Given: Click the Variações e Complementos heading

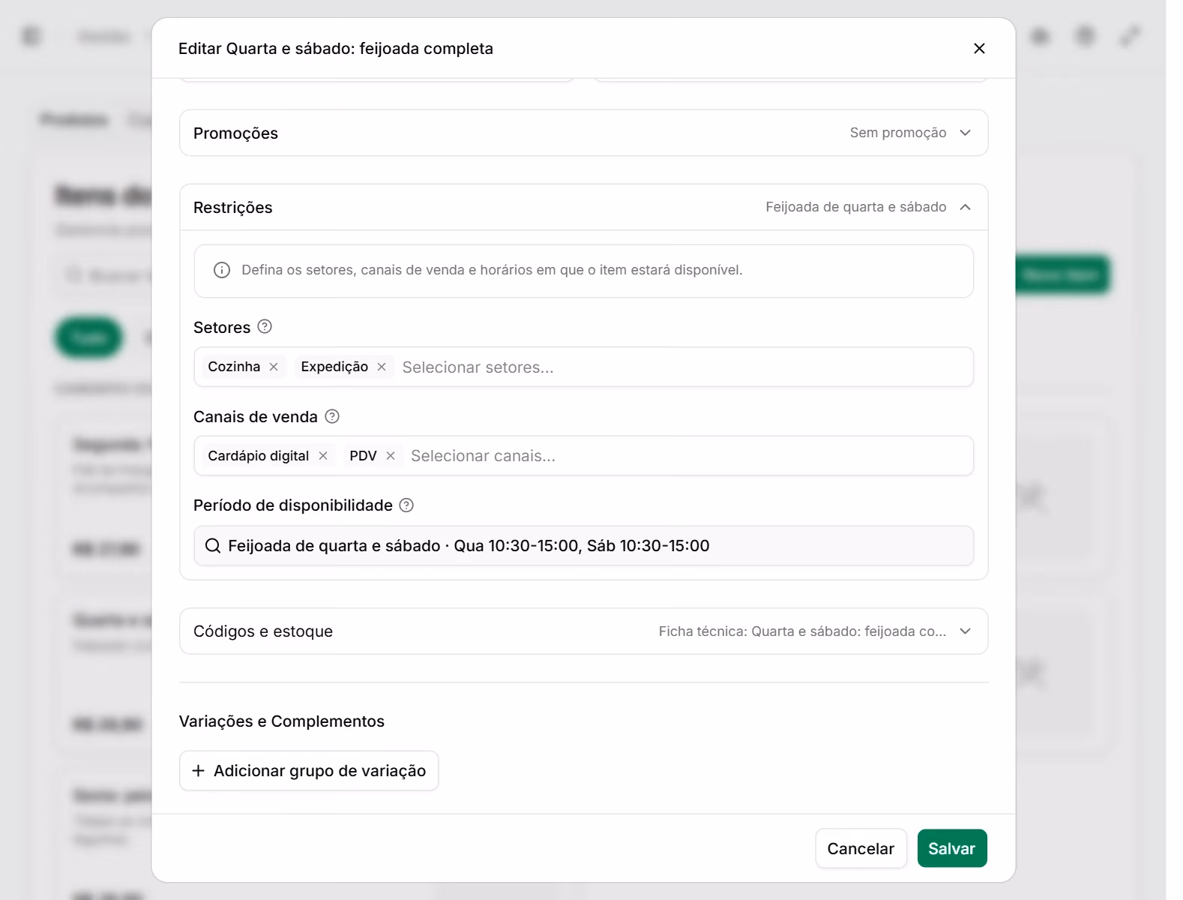Looking at the screenshot, I should tap(282, 721).
